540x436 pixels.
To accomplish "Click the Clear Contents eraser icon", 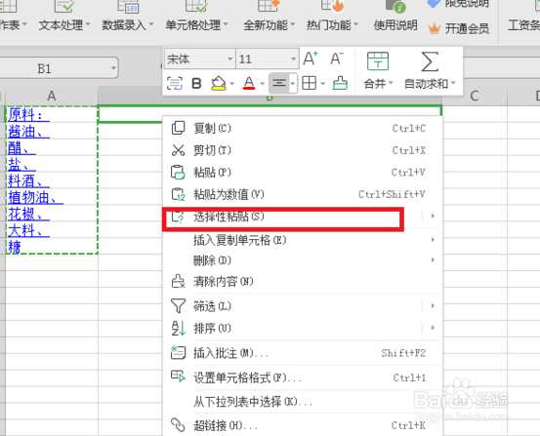I will [x=178, y=282].
